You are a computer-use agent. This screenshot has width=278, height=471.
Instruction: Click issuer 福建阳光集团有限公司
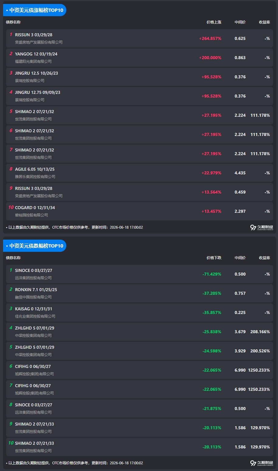point(33,62)
